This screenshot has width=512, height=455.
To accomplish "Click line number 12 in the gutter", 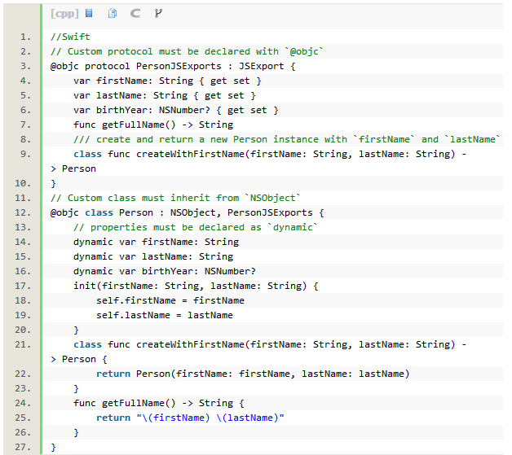I will 22,212.
